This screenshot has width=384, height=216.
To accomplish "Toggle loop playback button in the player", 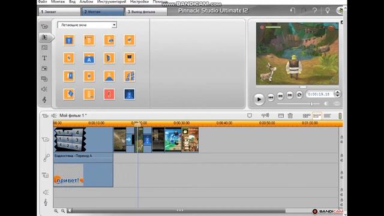I will pyautogui.click(x=299, y=95).
